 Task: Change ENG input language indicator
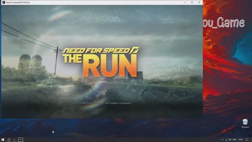coord(235,140)
